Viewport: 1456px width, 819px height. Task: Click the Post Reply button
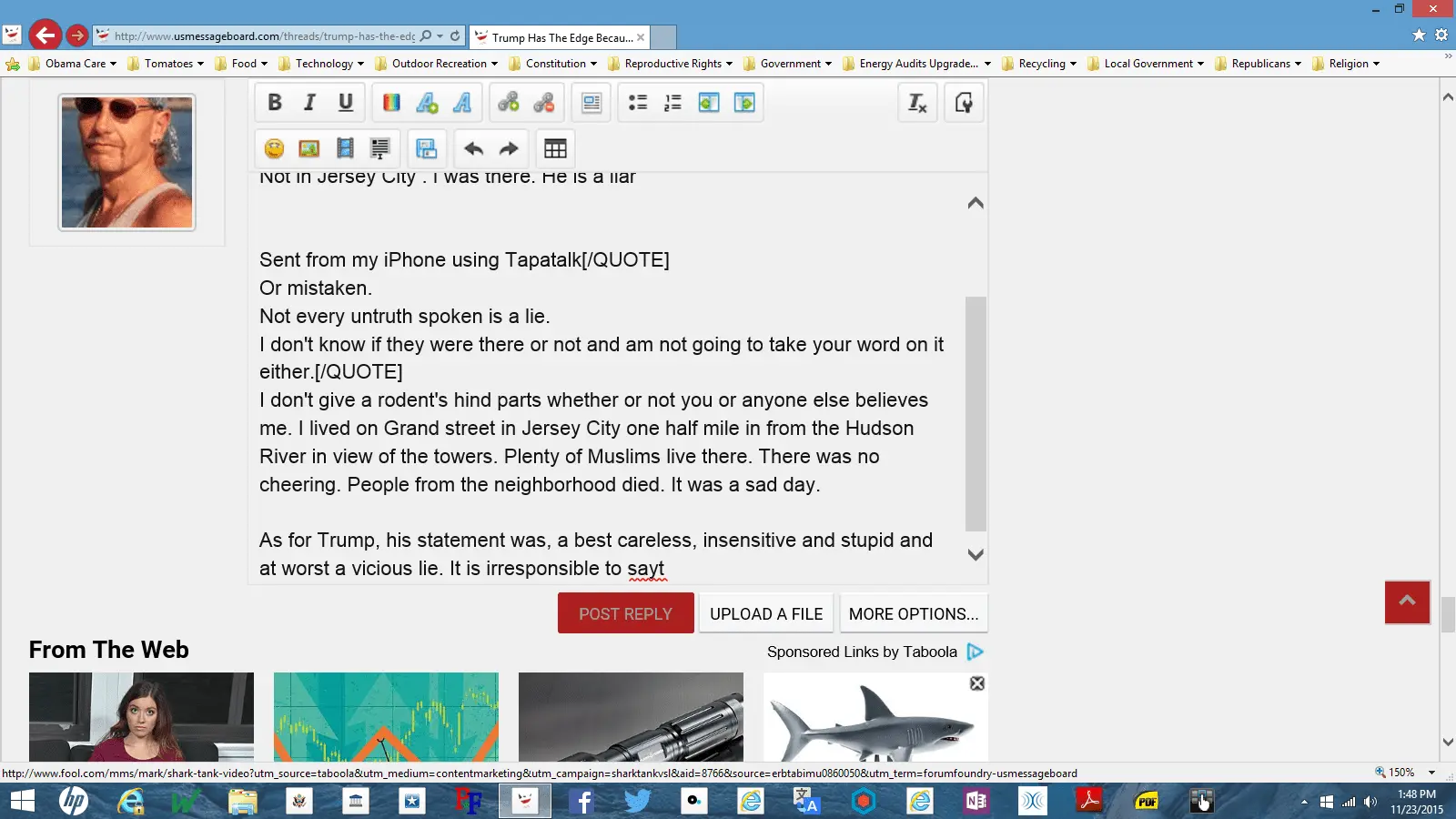[x=625, y=614]
